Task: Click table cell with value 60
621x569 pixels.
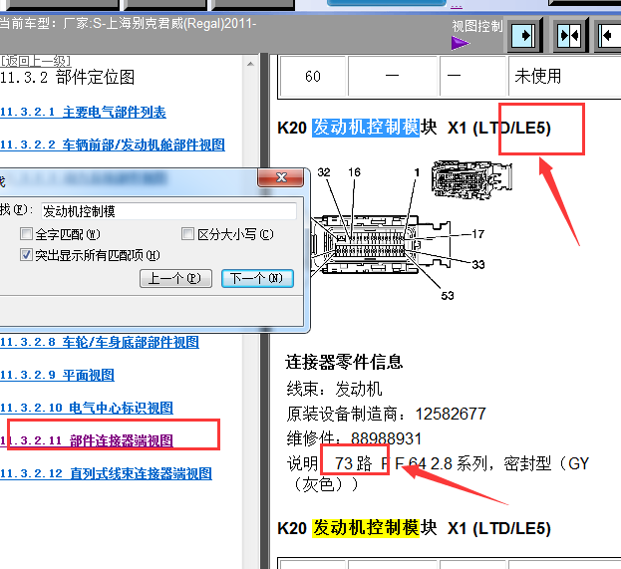Action: click(x=313, y=76)
